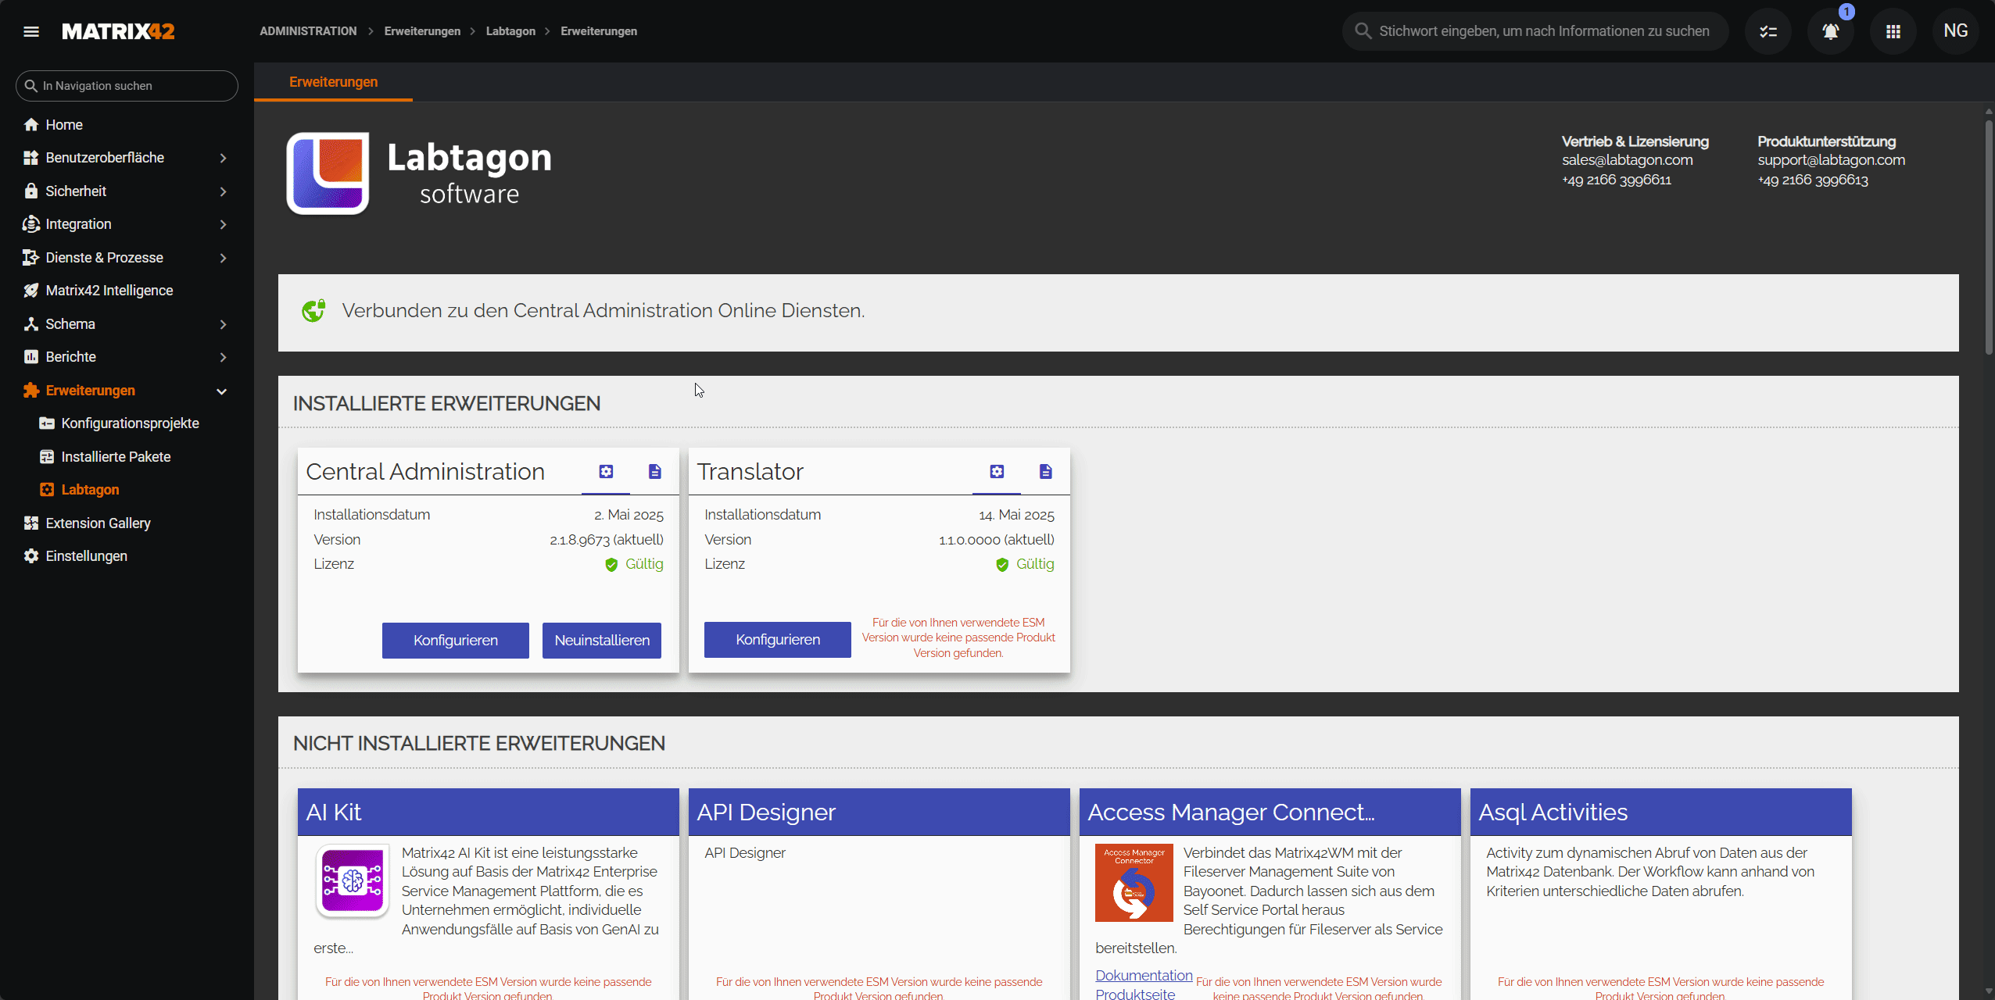Open the applications grid launcher
1995x1000 pixels.
tap(1893, 31)
